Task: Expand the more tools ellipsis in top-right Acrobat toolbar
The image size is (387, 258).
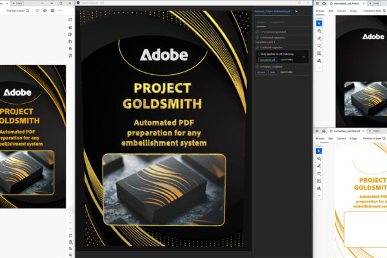Action: click(x=319, y=68)
